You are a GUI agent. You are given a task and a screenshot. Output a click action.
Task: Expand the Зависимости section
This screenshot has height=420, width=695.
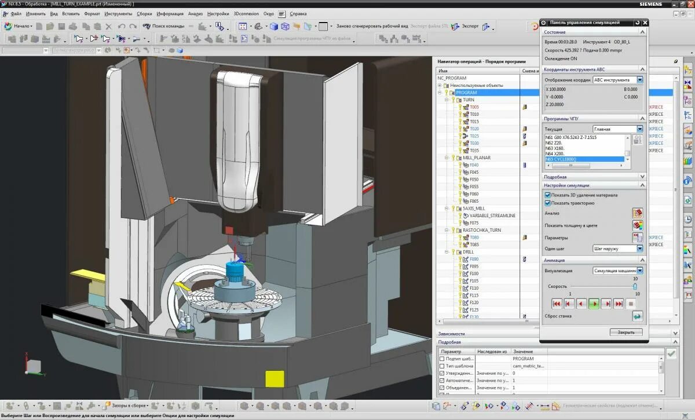(675, 334)
